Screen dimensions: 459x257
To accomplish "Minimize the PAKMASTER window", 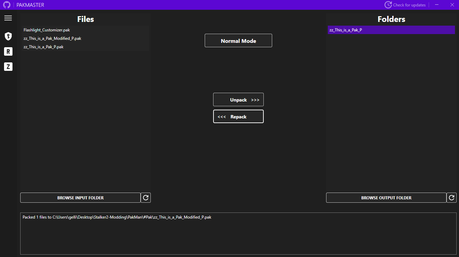I will coord(437,5).
